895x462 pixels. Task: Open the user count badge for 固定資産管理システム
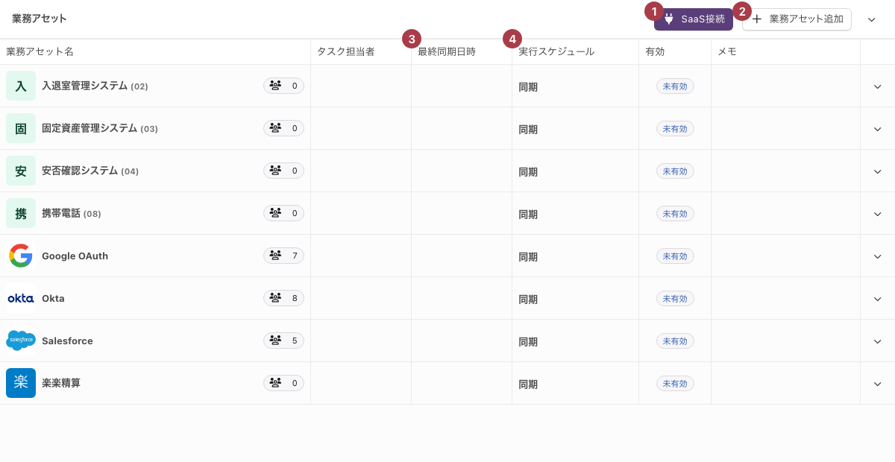tap(283, 128)
